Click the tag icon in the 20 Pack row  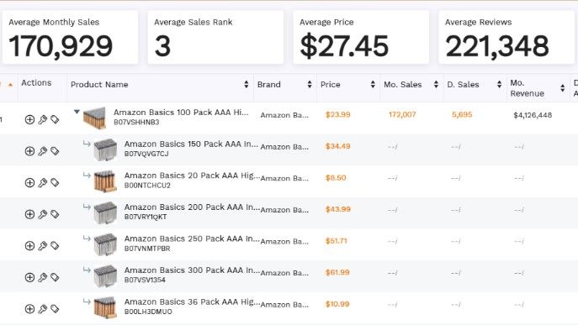(x=55, y=183)
